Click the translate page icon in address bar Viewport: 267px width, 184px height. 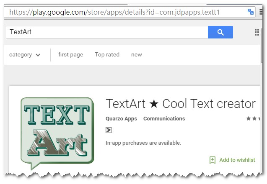pos(251,12)
